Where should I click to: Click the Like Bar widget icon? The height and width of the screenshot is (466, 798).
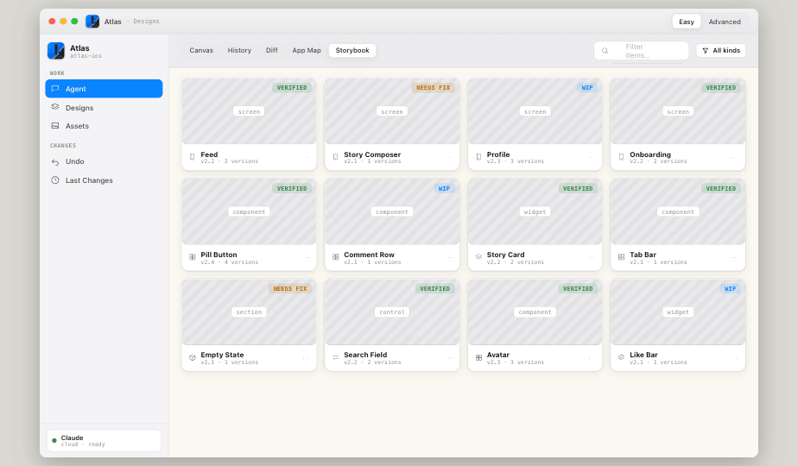(x=622, y=357)
